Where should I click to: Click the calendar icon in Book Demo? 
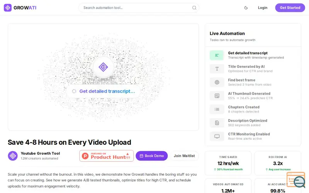click(x=141, y=156)
